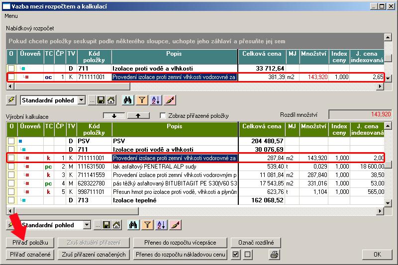The image size is (398, 265).
Task: Save view with lower toolbar floppy icon
Action: coord(106,225)
